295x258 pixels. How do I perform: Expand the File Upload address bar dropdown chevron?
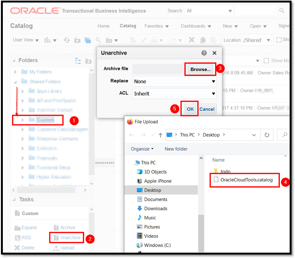(x=254, y=135)
